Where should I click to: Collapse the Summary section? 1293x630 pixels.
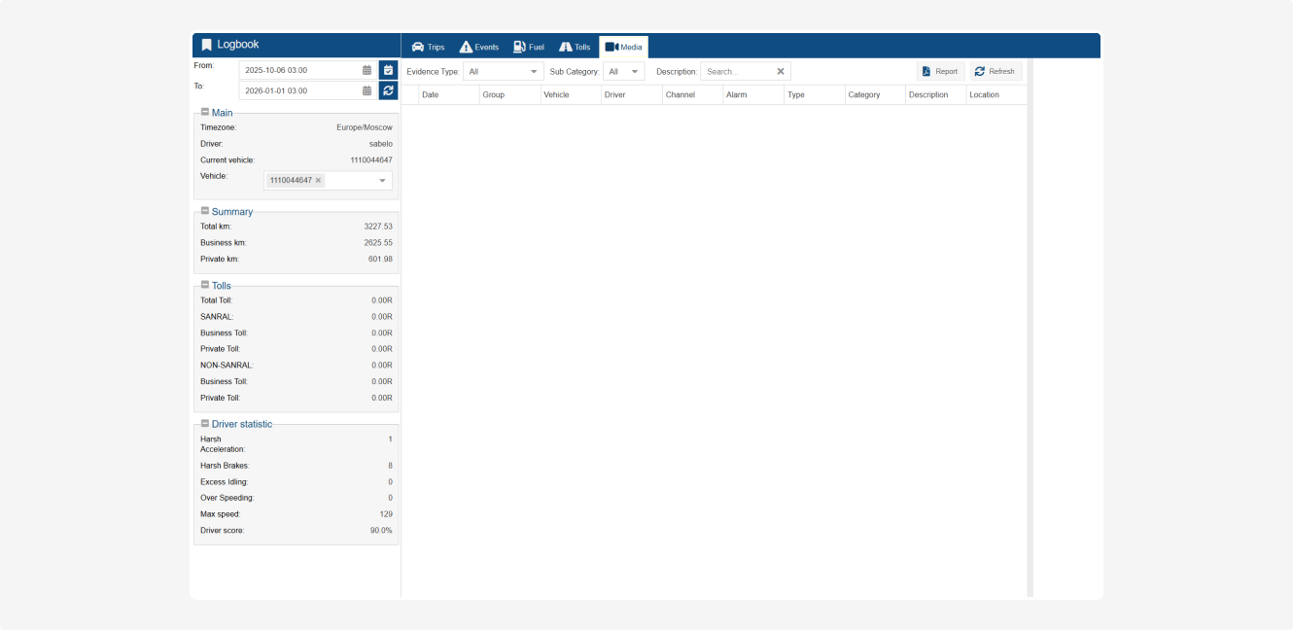[x=205, y=211]
